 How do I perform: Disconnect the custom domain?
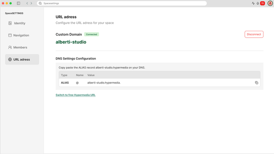[254, 34]
